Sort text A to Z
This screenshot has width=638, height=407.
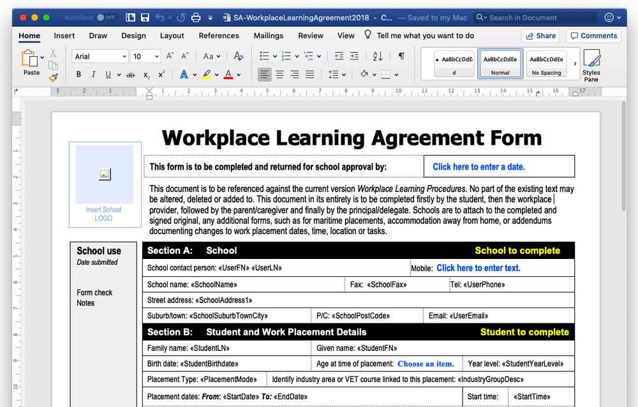[378, 56]
